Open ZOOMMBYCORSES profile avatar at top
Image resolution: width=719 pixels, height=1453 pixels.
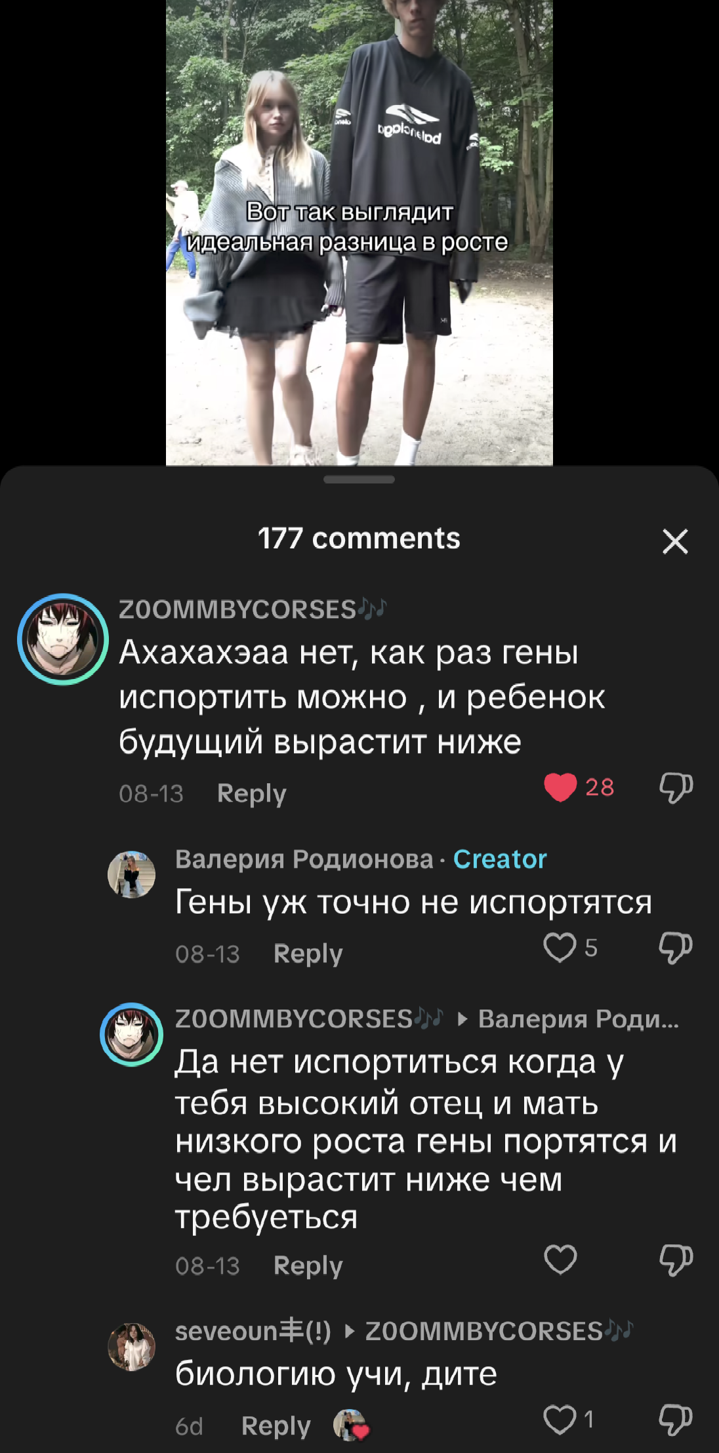coord(63,639)
